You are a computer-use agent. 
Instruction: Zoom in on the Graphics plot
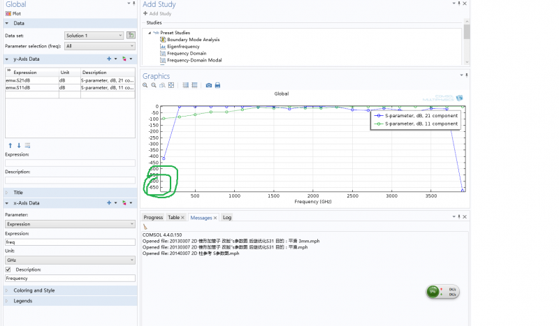tap(145, 85)
